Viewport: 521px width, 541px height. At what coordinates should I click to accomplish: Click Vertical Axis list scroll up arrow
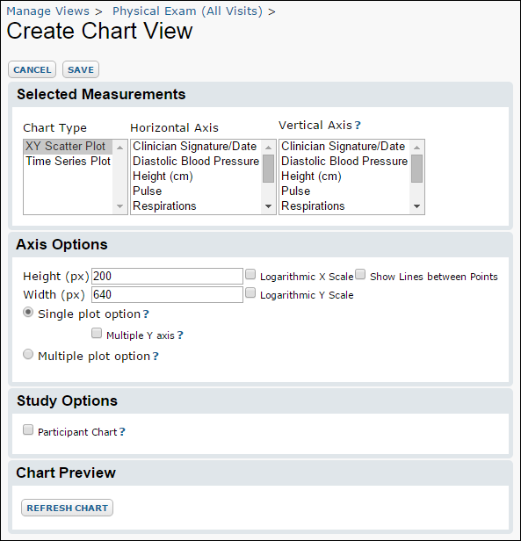416,148
